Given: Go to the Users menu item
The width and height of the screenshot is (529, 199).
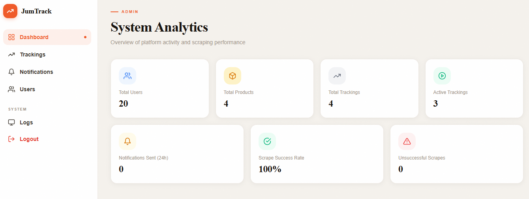Looking at the screenshot, I should point(27,89).
